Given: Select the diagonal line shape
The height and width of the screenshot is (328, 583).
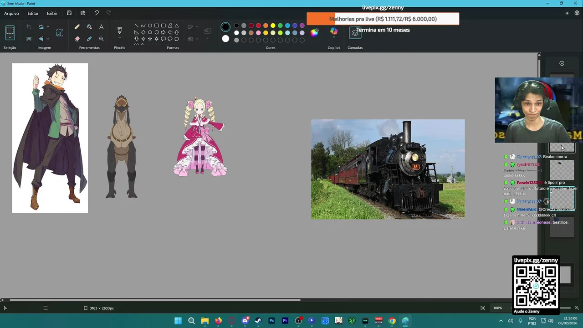Looking at the screenshot, I should (x=136, y=26).
